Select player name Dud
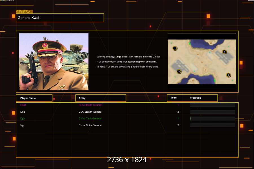254x169 pixels. 23,112
